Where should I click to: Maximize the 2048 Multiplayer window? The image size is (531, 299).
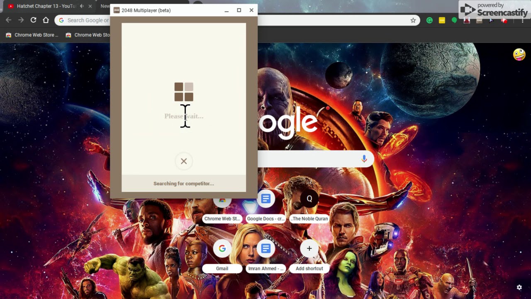tap(239, 10)
